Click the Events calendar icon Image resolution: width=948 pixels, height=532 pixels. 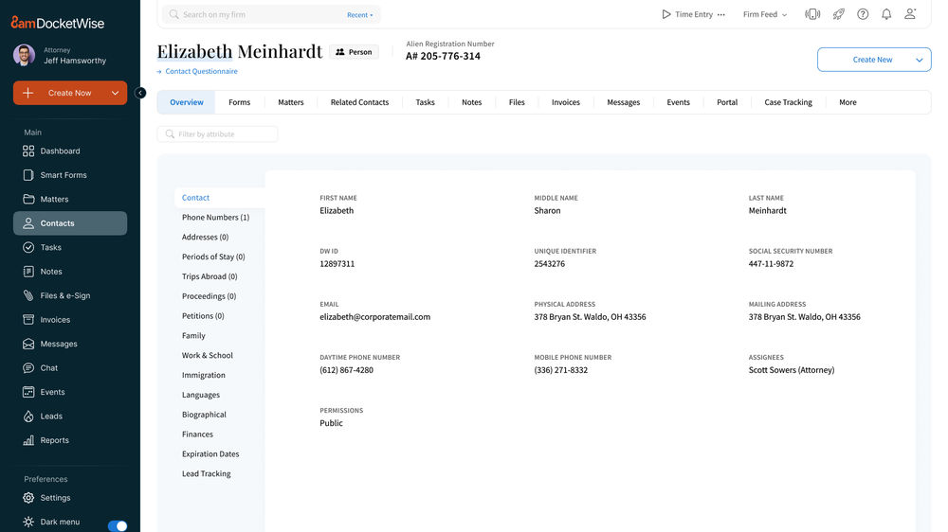pos(28,392)
